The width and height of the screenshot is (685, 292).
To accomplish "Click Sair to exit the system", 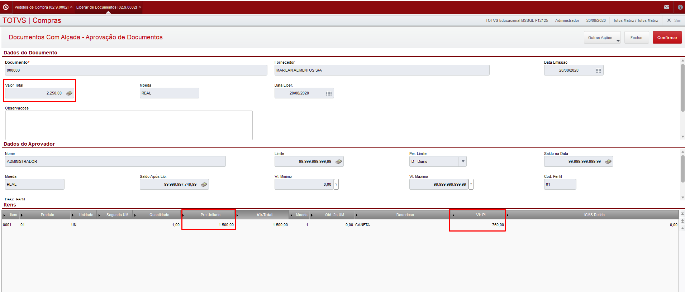I will [x=674, y=20].
